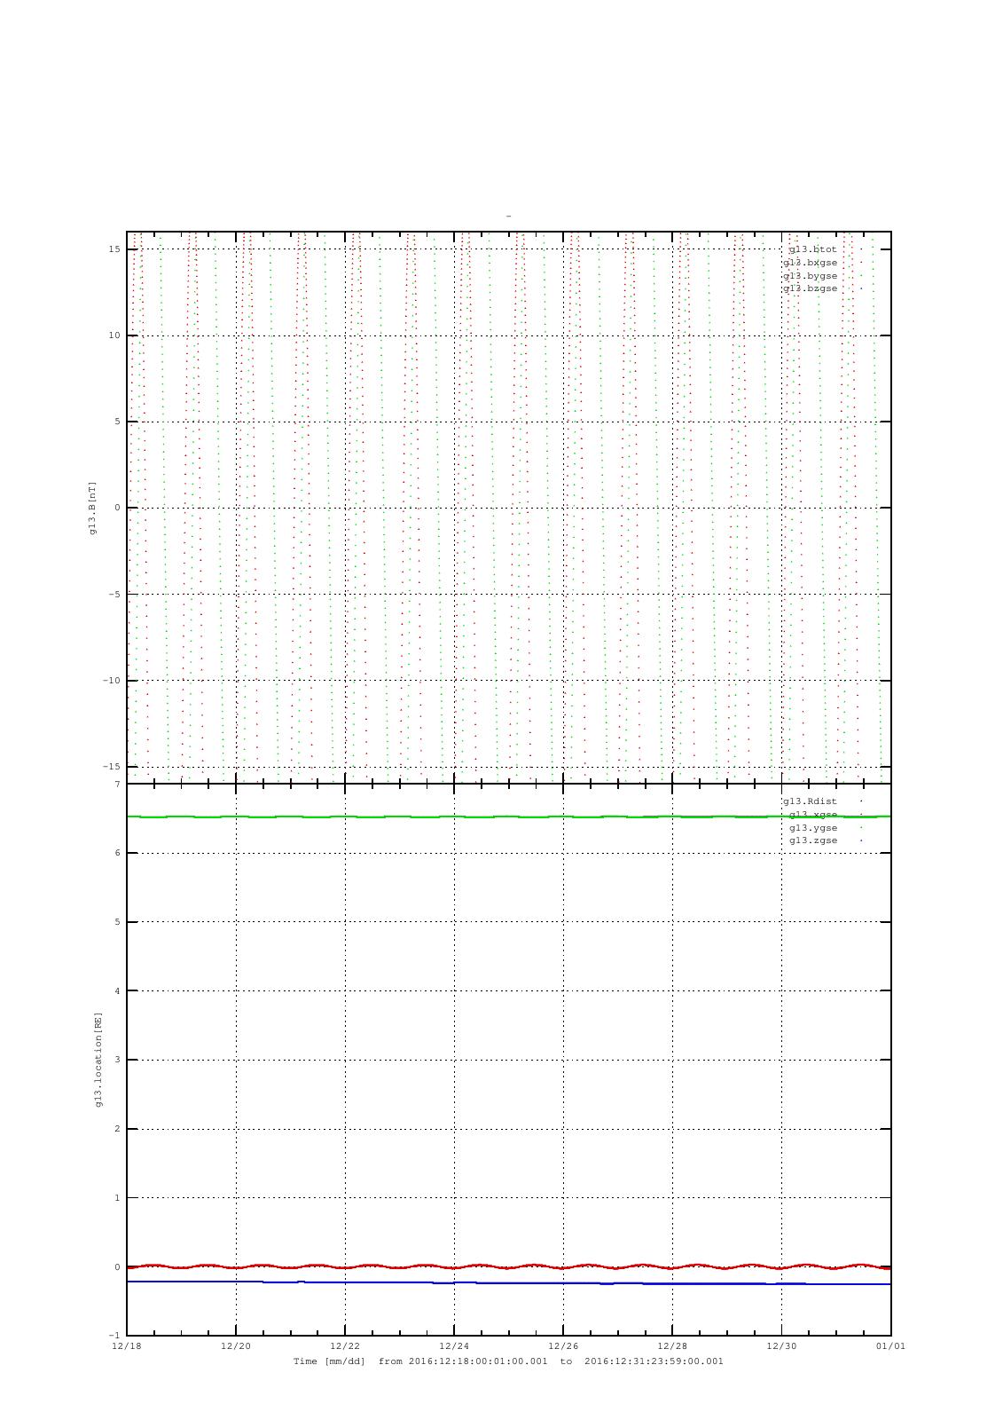Click the 4 tick on the location axis
Image resolution: width=1003 pixels, height=1420 pixels.
coord(118,991)
